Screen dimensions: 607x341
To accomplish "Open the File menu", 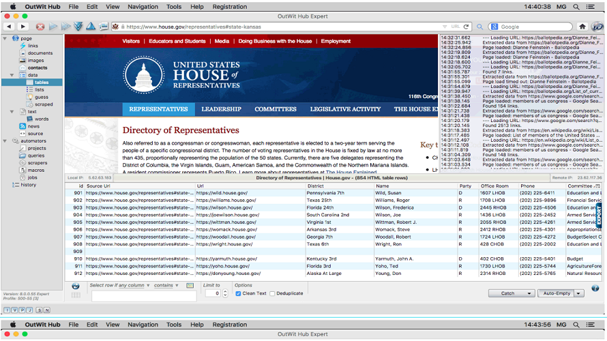I will click(73, 7).
